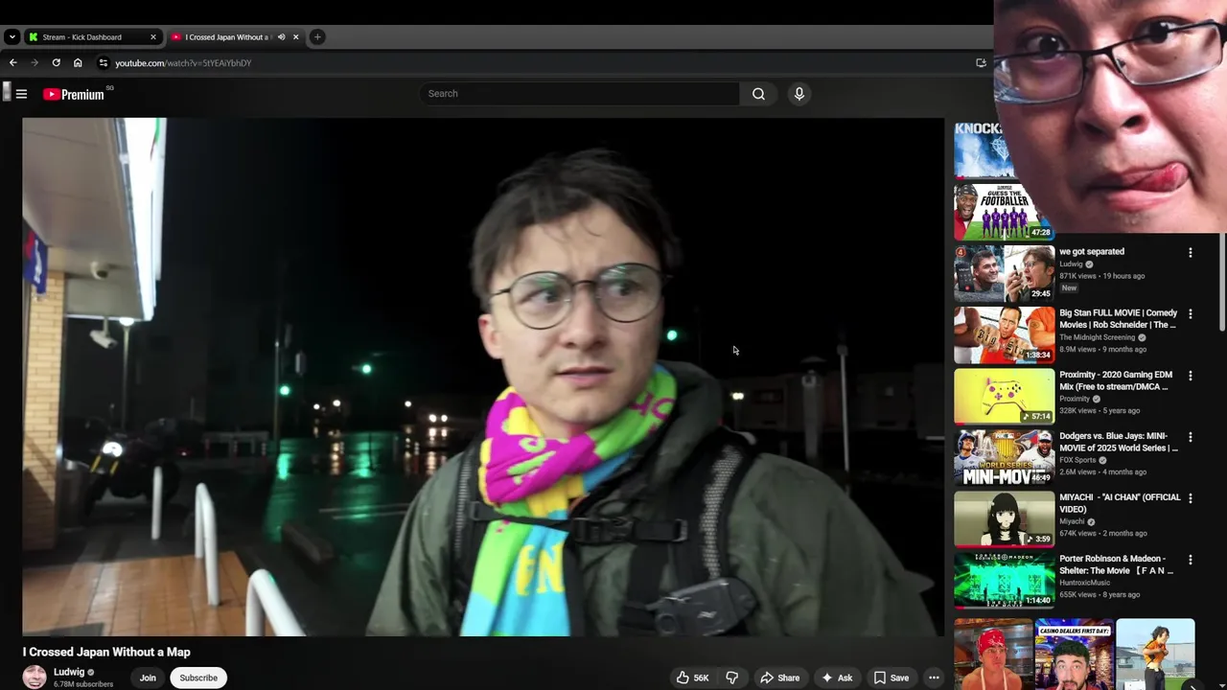Open MIYACHI - "AI CHAN" video title
The height and width of the screenshot is (690, 1227).
point(1120,503)
